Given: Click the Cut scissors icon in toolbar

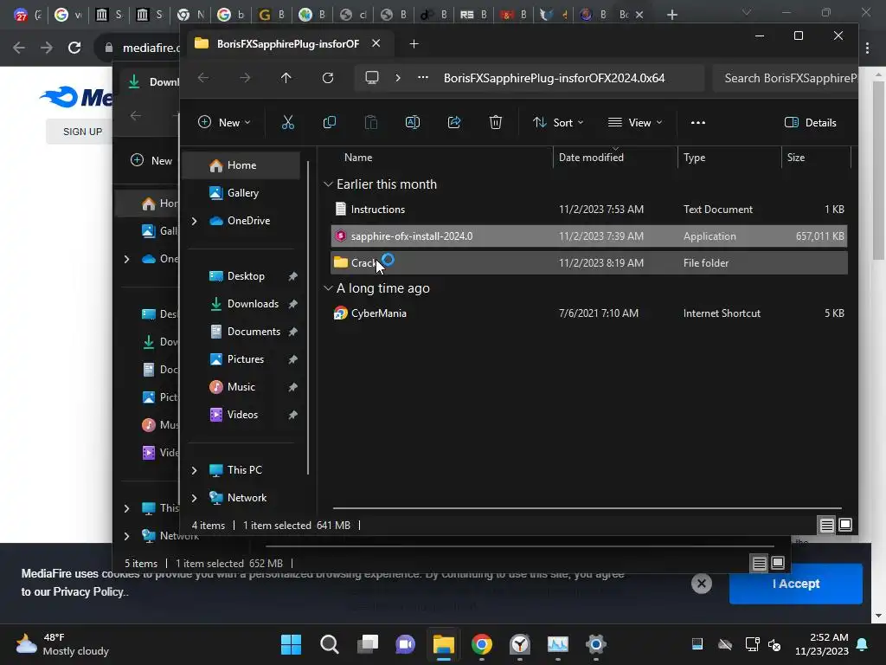Looking at the screenshot, I should 287,122.
